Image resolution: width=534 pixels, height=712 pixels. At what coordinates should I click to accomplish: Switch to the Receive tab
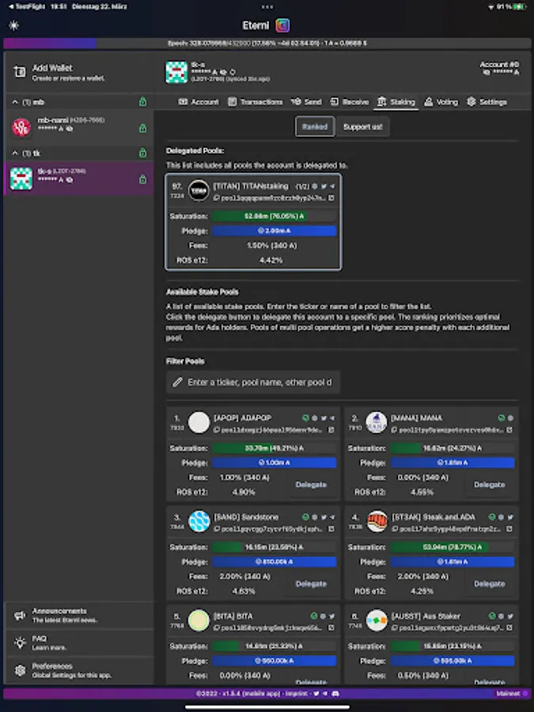tap(350, 102)
